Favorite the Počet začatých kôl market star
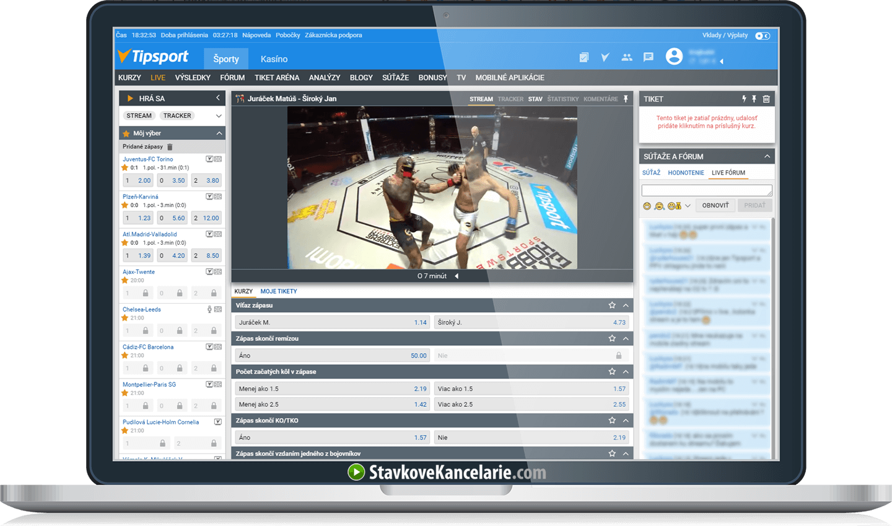 pyautogui.click(x=612, y=372)
